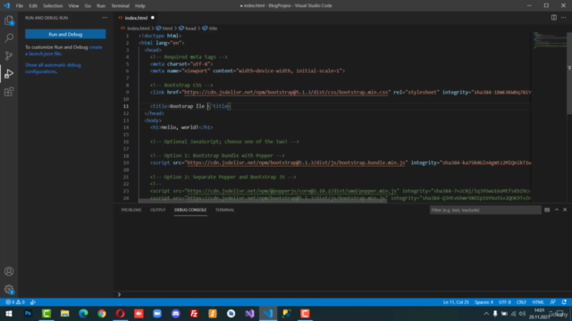Open the Manage settings gear
Screen dimensions: 572x321
point(9,289)
